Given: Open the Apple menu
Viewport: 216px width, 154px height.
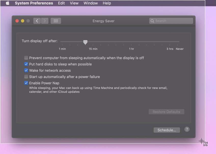Looking at the screenshot, I should (x=7, y=3).
